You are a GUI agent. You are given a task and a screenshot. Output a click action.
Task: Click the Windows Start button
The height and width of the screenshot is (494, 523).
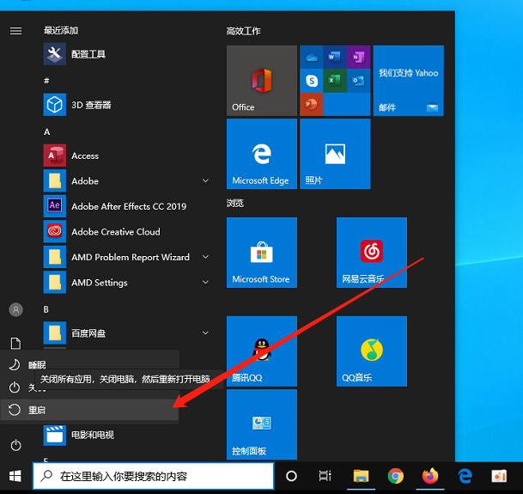tap(15, 476)
